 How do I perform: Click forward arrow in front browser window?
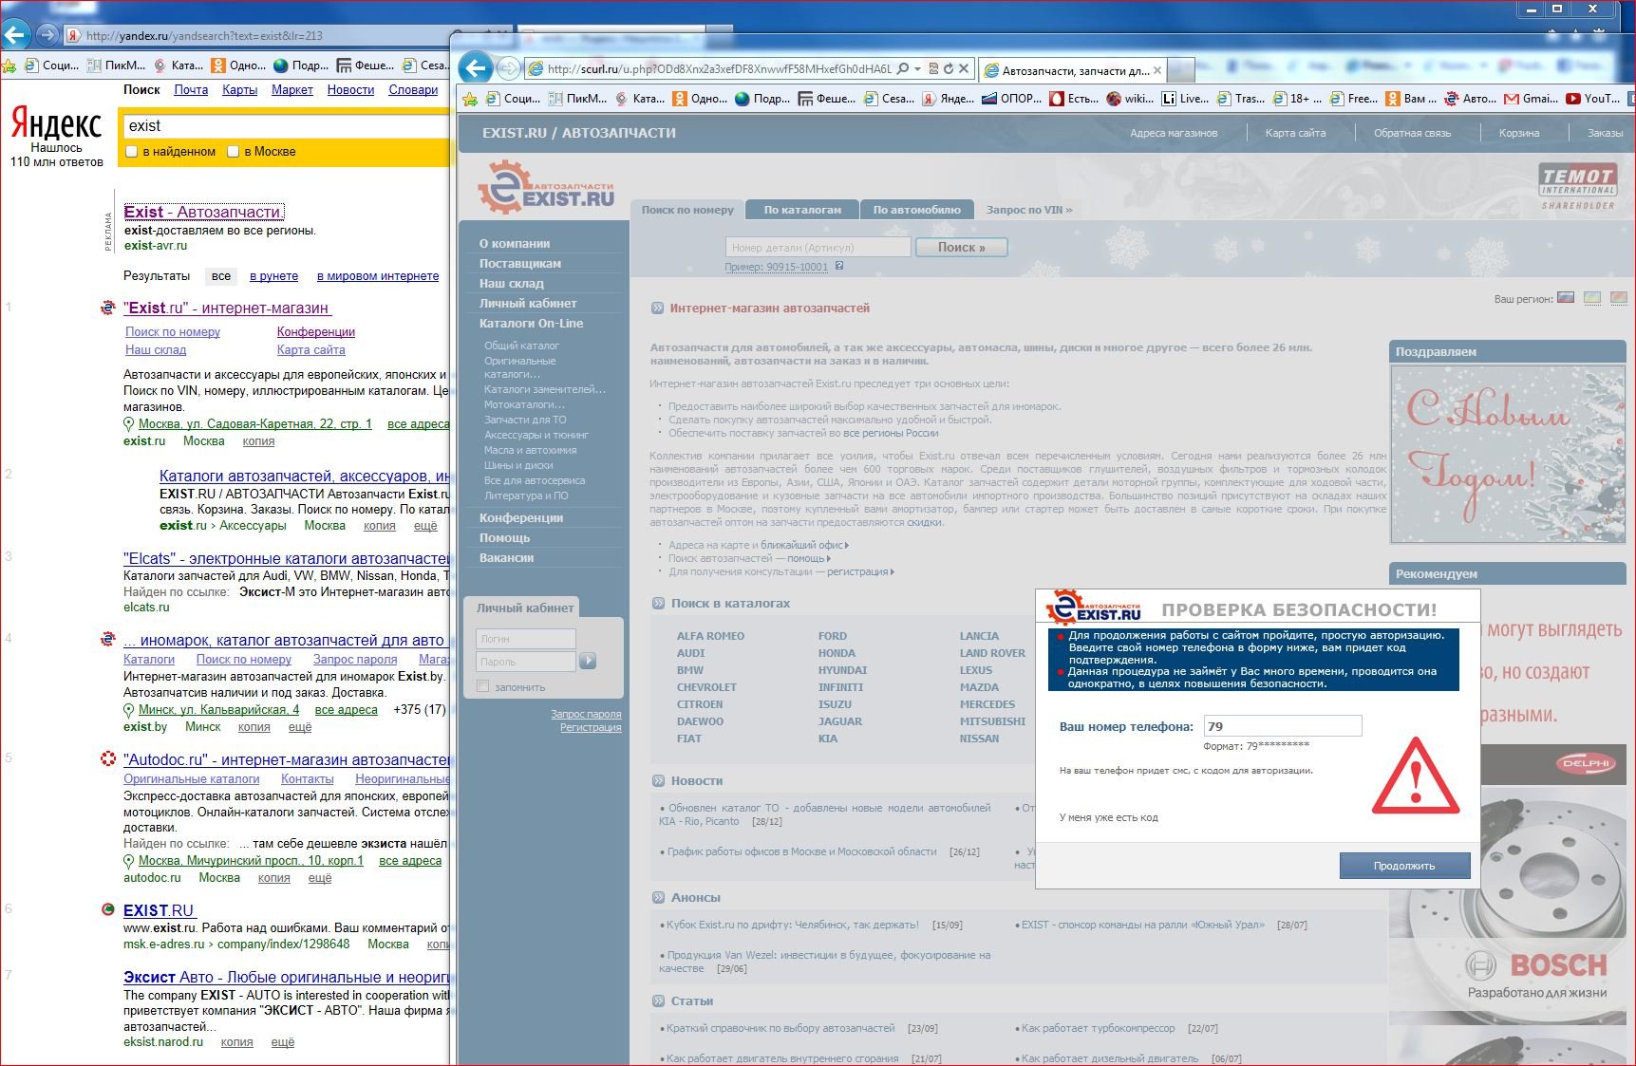(509, 68)
